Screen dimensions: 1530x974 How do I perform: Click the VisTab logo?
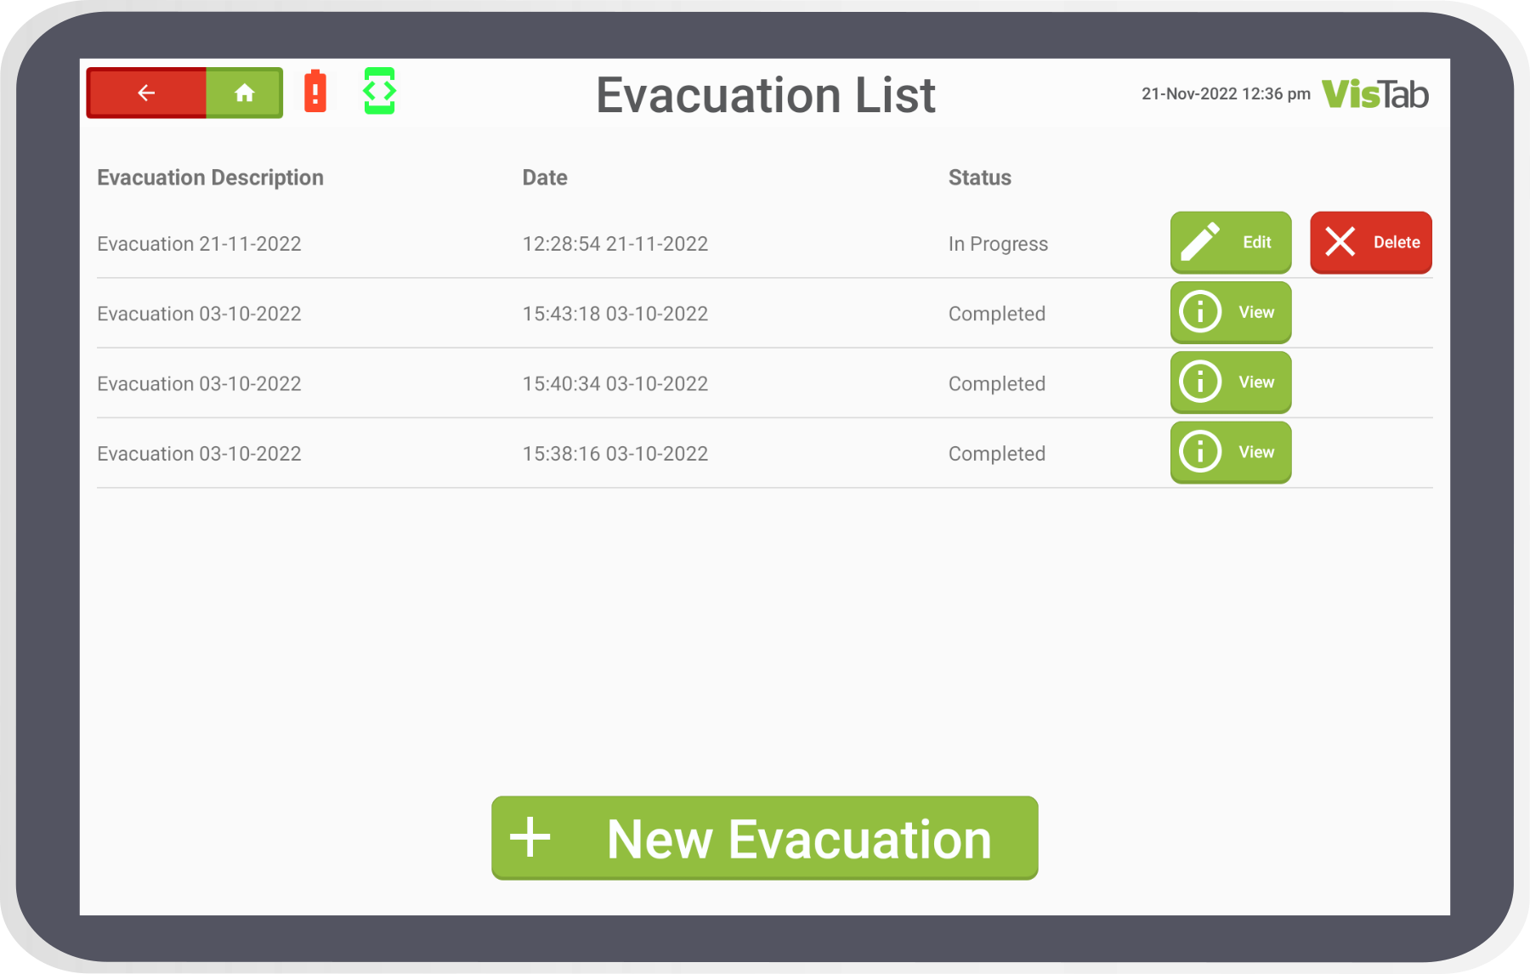point(1375,93)
